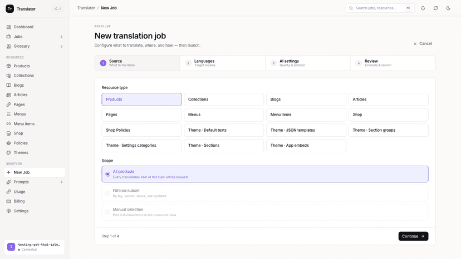
Task: Click the Shop storefront icon in sidebar
Action: [8, 133]
